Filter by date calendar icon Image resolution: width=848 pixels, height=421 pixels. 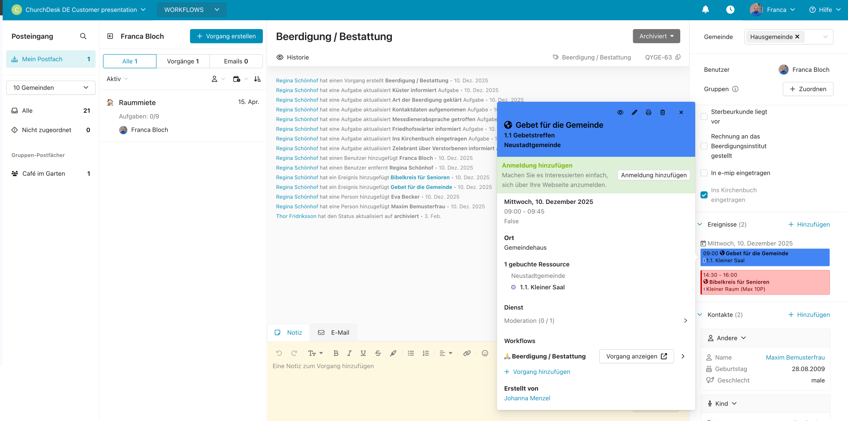coord(237,79)
